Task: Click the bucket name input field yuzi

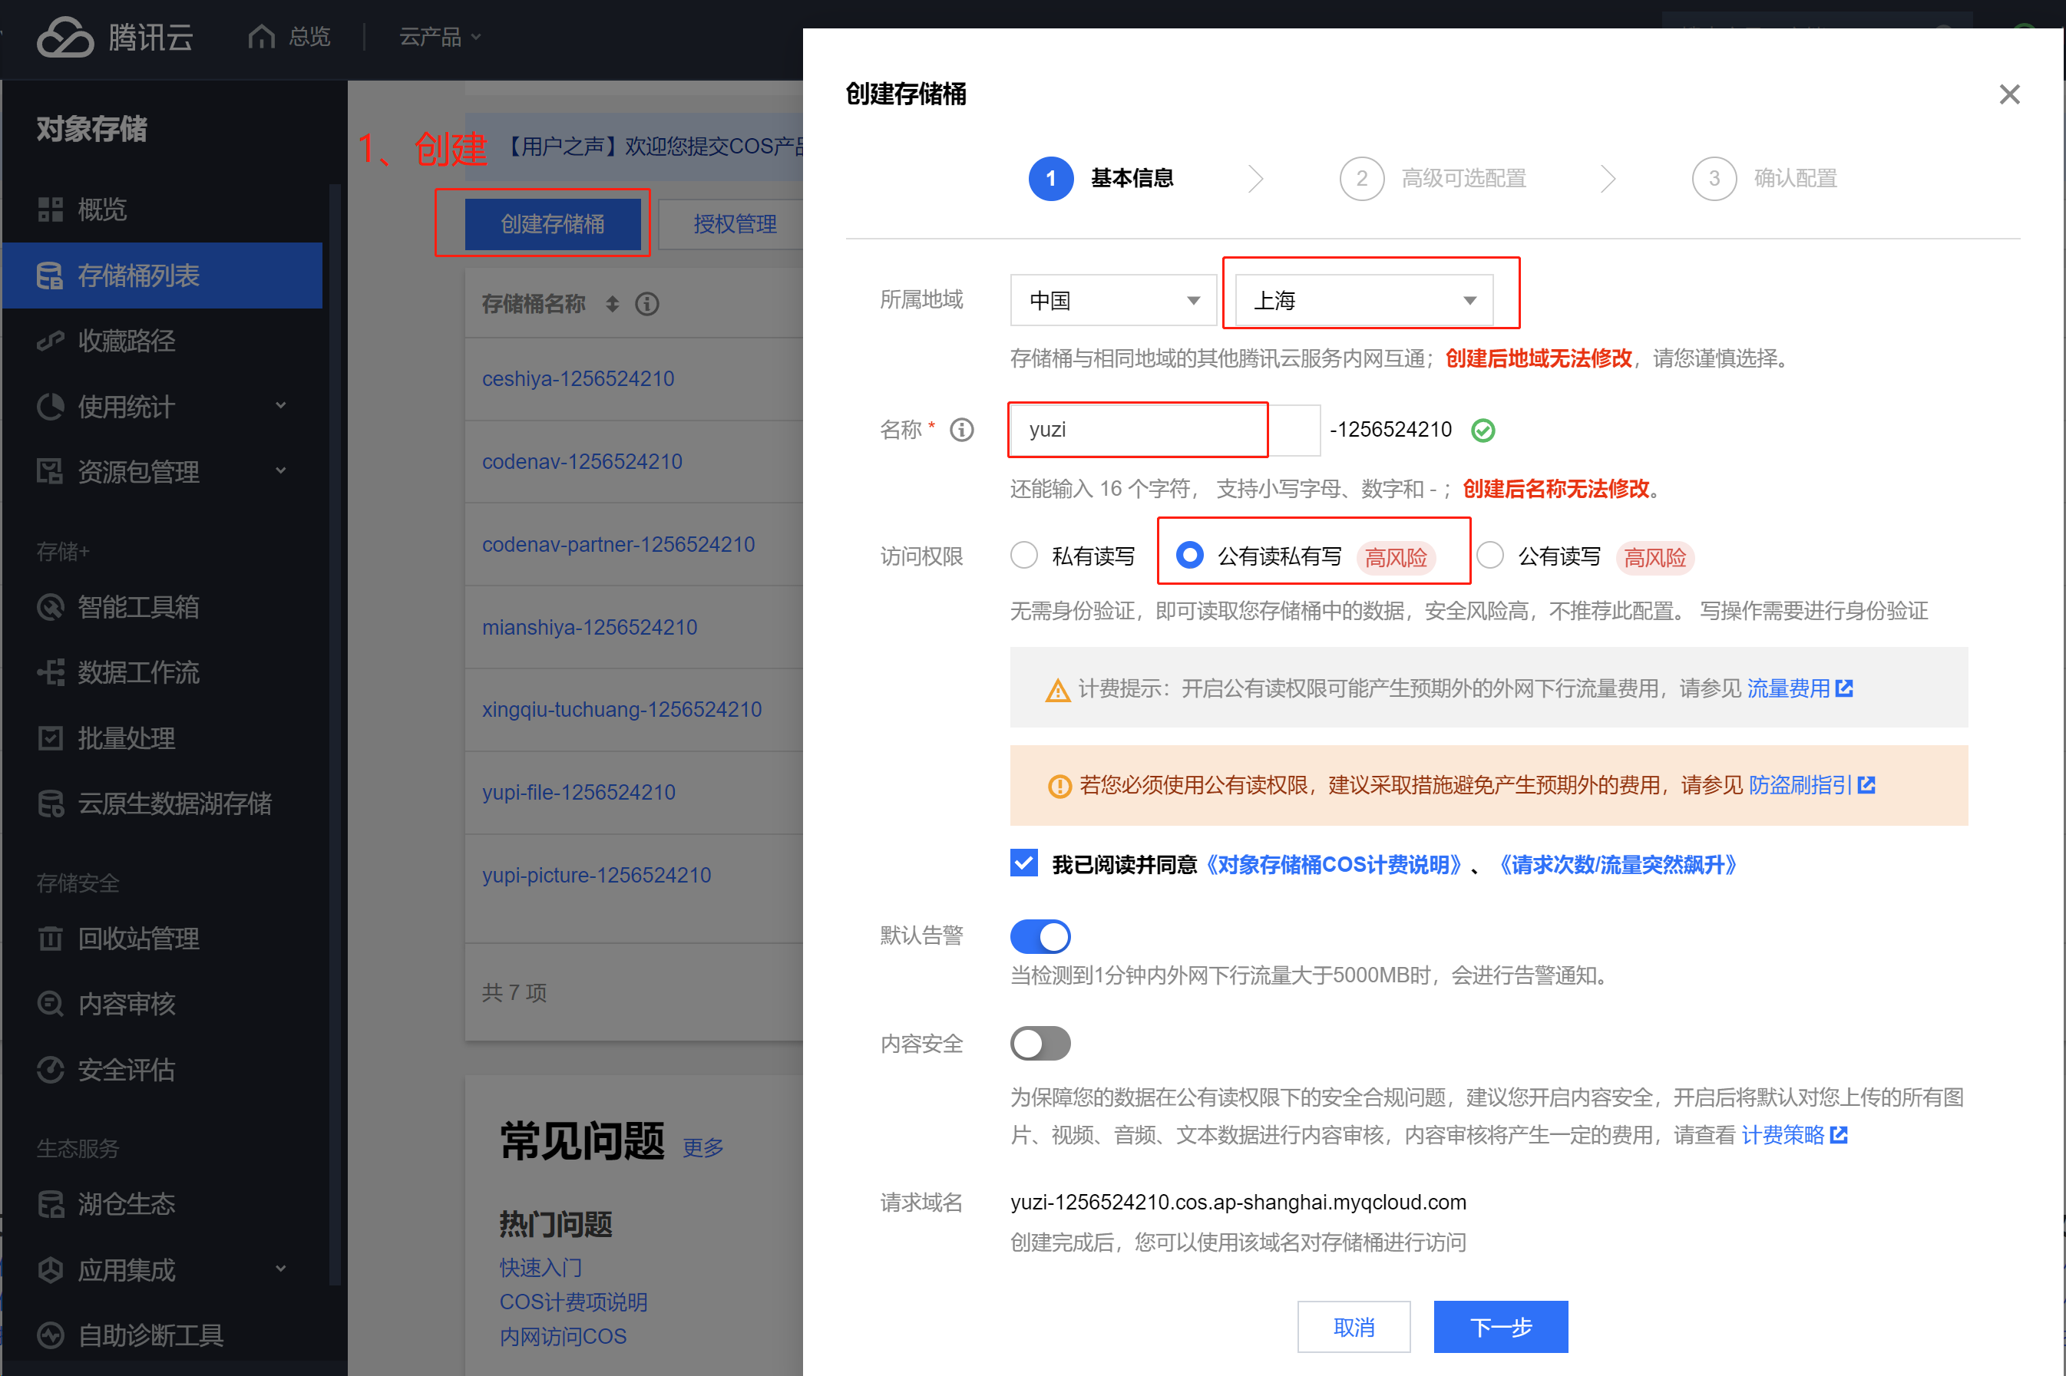Action: (1136, 430)
